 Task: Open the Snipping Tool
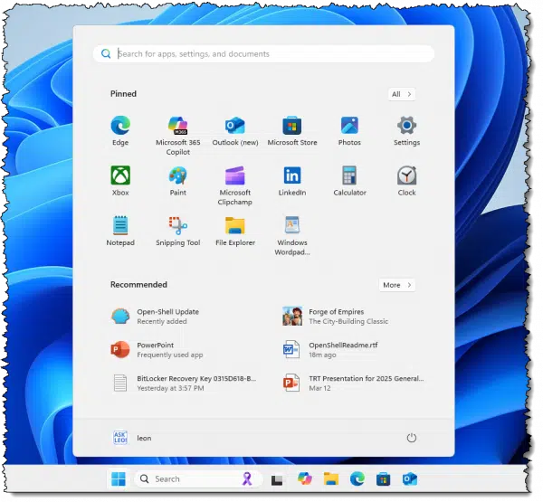click(178, 231)
